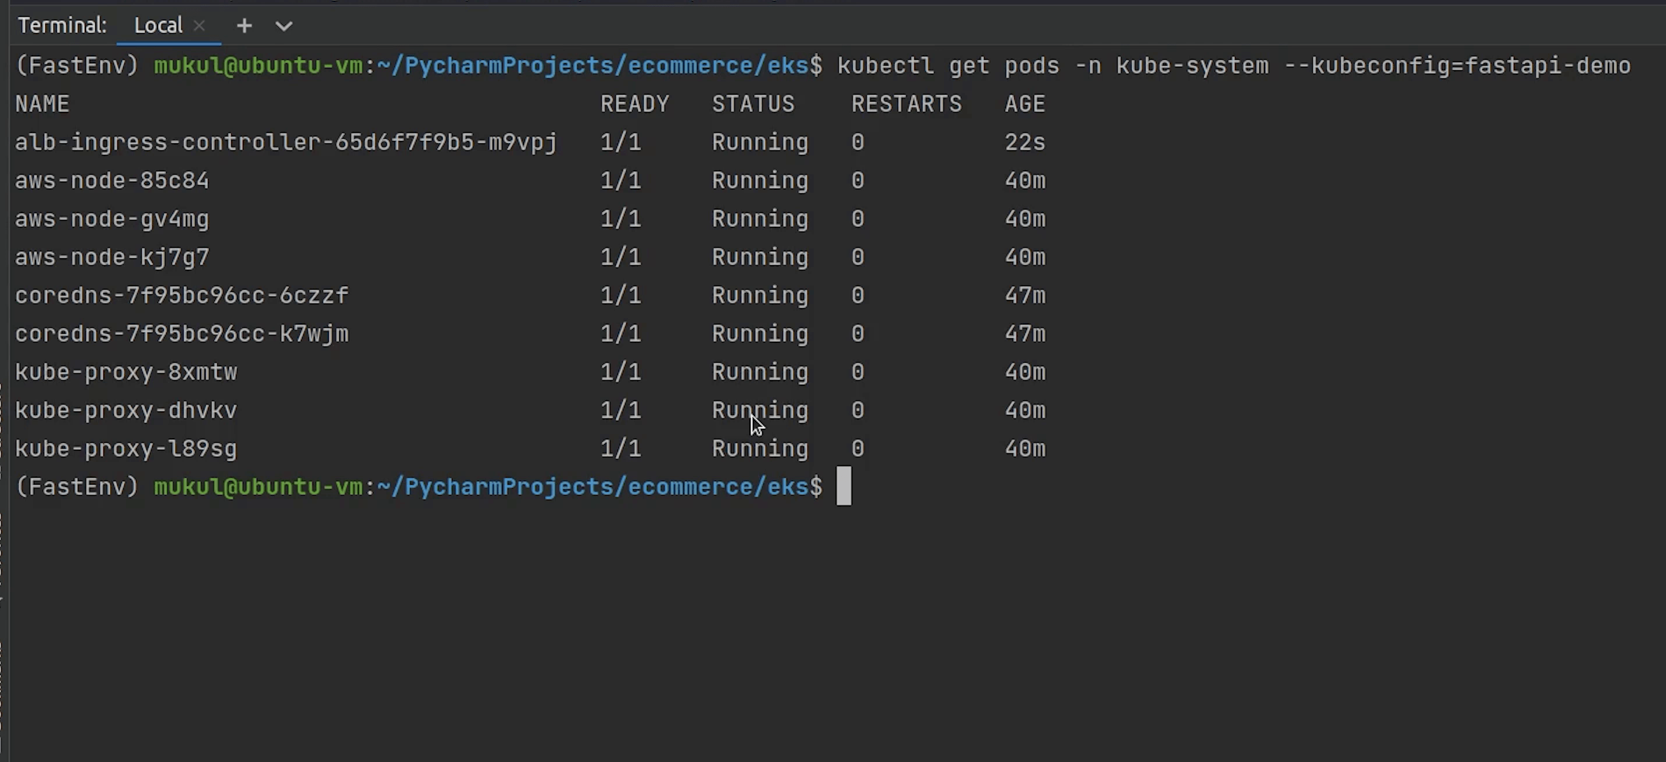Switch to the Local terminal tab
The image size is (1666, 762).
tap(158, 26)
